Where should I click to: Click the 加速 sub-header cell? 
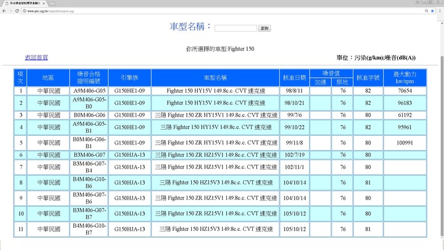(321, 82)
